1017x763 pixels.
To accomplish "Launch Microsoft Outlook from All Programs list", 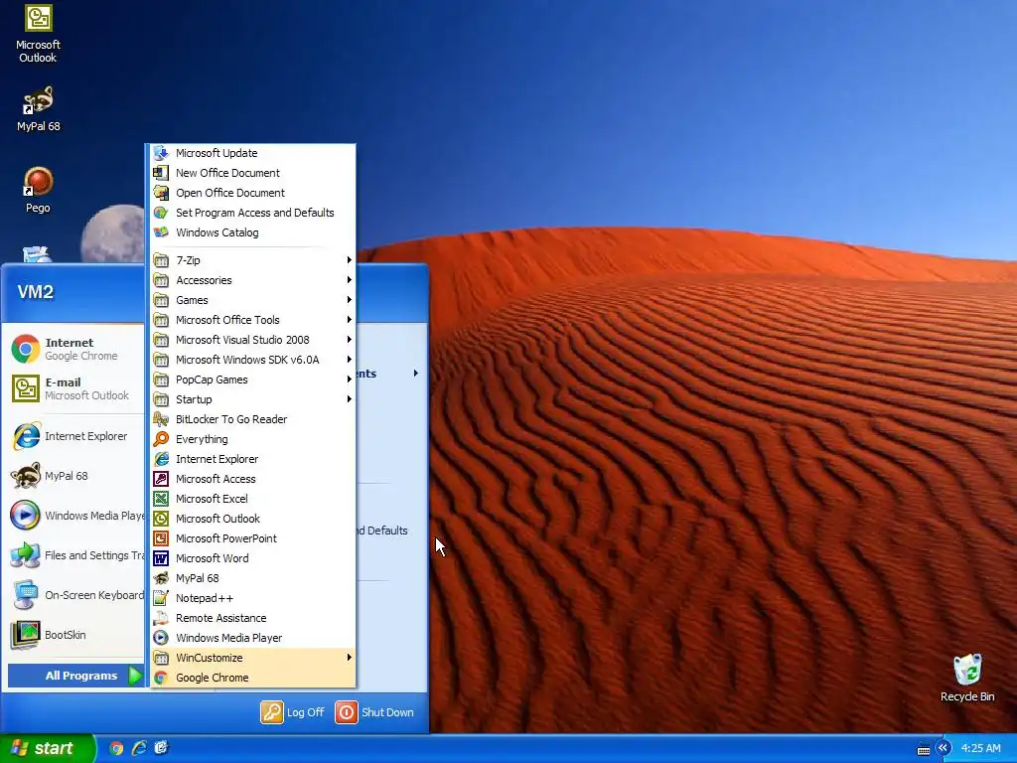I will click(x=253, y=519).
